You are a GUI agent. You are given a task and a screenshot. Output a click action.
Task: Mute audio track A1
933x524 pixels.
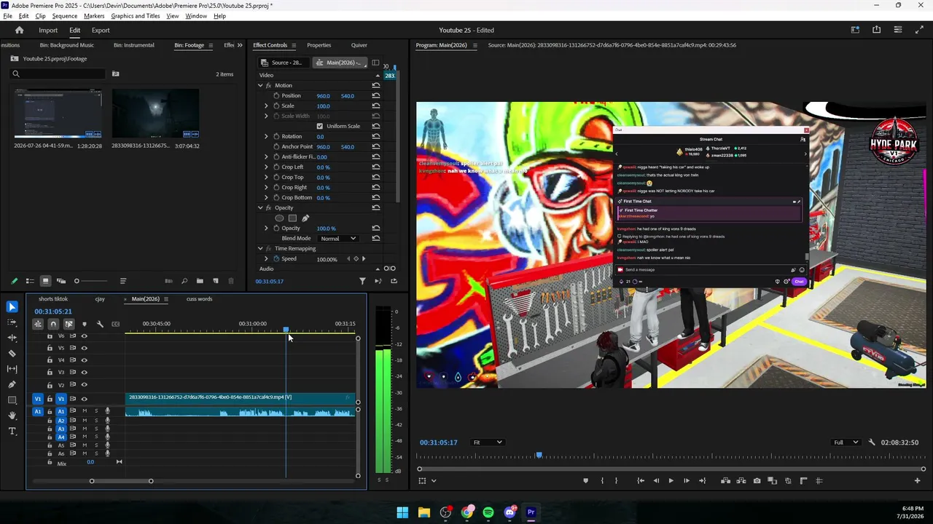tap(85, 411)
